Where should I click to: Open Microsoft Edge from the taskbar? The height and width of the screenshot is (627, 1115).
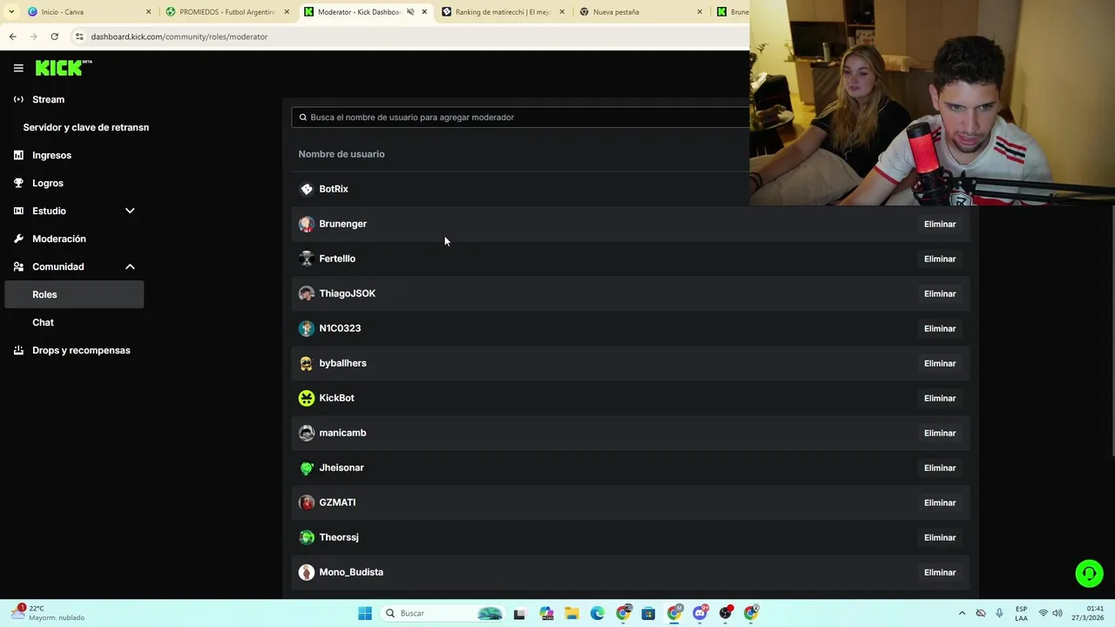pos(598,613)
